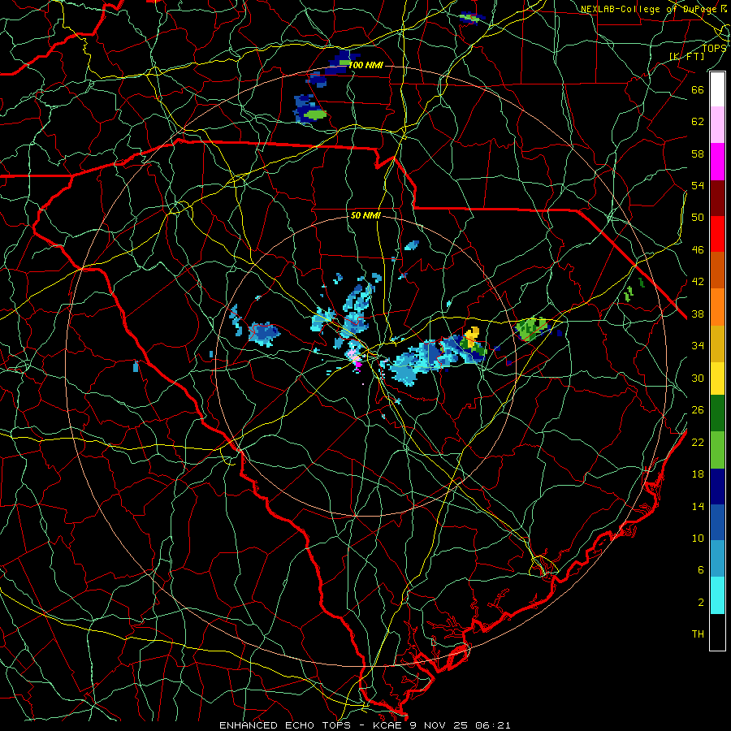Click the yellow legend swatch
The height and width of the screenshot is (731, 731).
[717, 378]
